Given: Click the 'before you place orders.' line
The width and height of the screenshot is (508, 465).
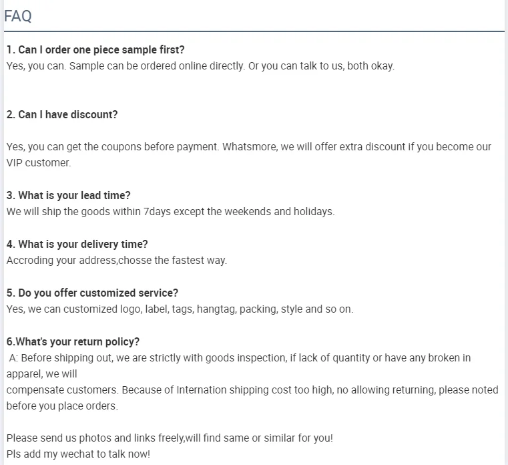Looking at the screenshot, I should [62, 406].
